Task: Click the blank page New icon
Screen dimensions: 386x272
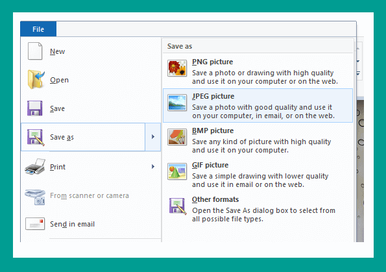Action: click(35, 51)
